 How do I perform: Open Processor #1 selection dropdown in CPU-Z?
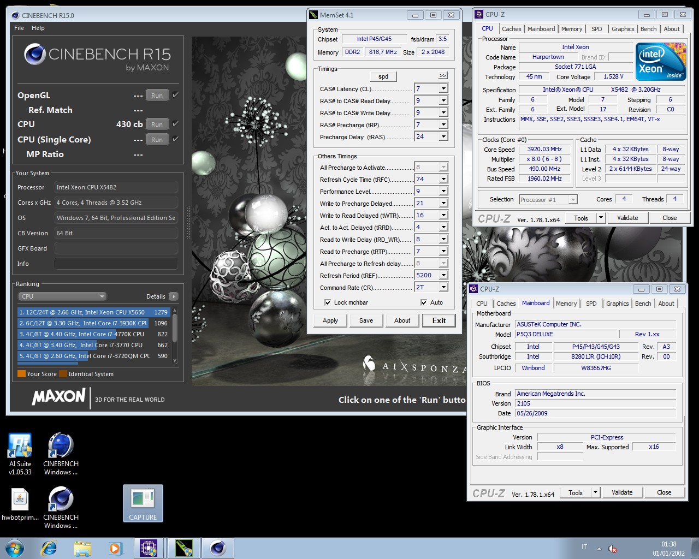pos(548,200)
